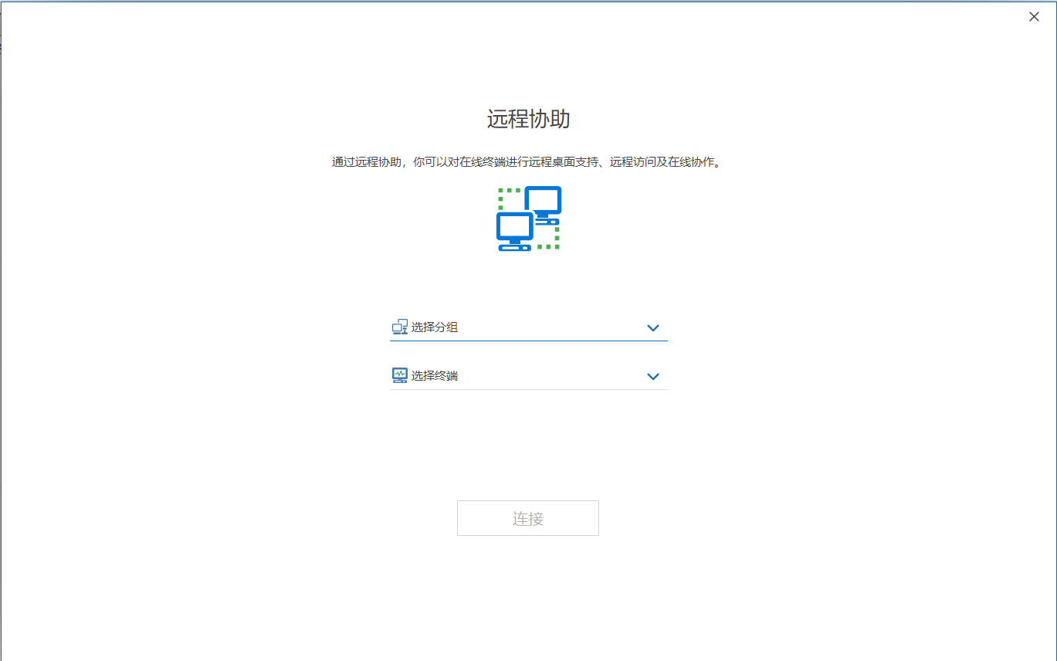The height and width of the screenshot is (661, 1057).
Task: Click the chevron arrow next to 选择终端
Action: pyautogui.click(x=653, y=377)
